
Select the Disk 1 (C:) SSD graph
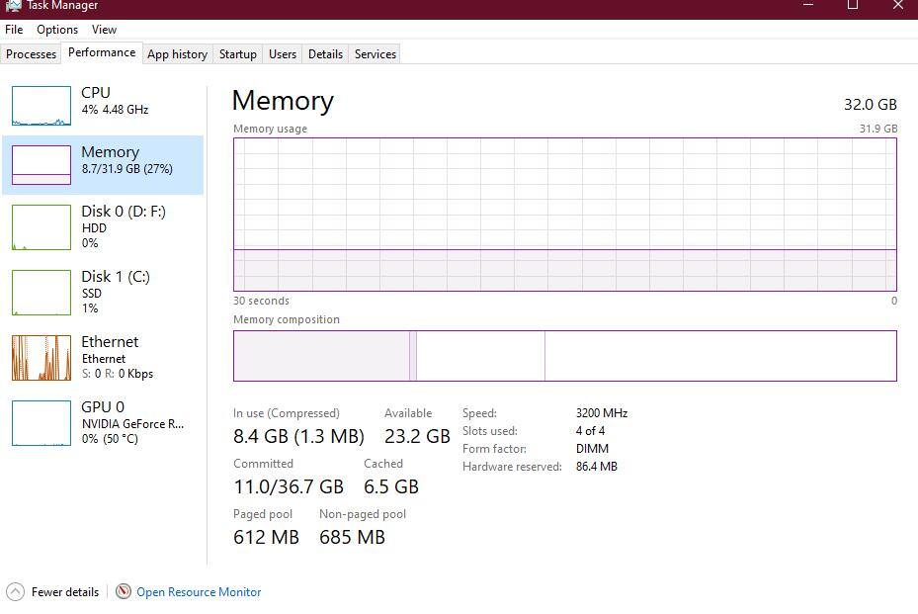click(42, 293)
